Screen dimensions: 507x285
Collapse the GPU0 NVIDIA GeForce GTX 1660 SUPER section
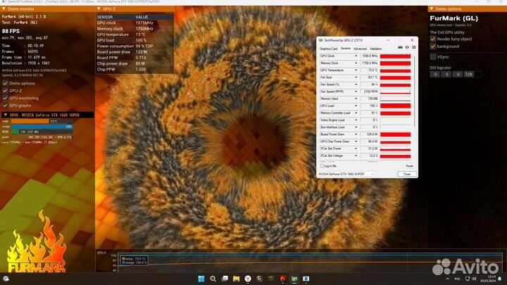(x=6, y=115)
